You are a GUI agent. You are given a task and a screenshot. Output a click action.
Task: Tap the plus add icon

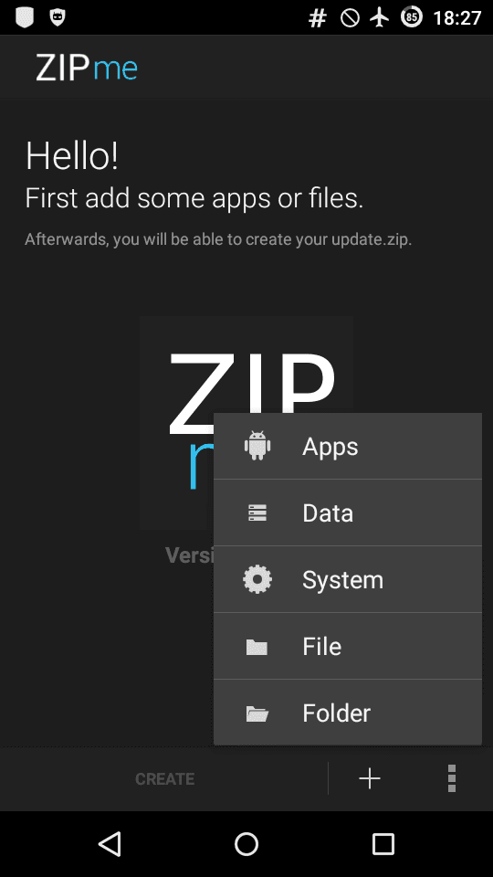(370, 778)
